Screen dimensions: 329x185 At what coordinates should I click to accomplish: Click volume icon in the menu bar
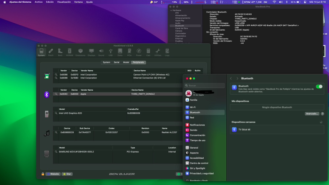click(281, 2)
